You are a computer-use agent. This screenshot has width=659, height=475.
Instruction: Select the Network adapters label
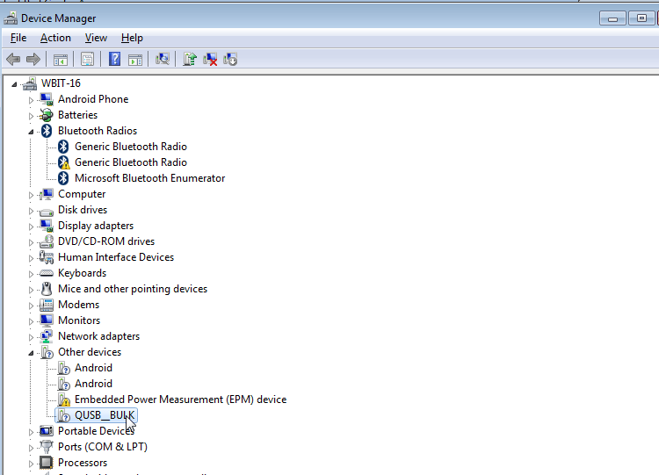tap(98, 336)
